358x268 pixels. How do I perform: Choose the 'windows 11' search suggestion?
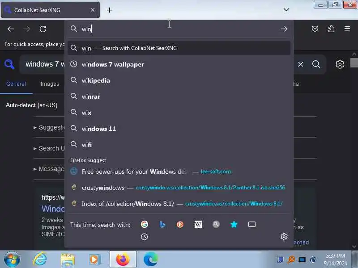[x=179, y=129]
